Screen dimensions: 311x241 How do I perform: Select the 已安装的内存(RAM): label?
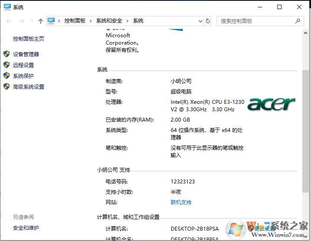pos(130,120)
